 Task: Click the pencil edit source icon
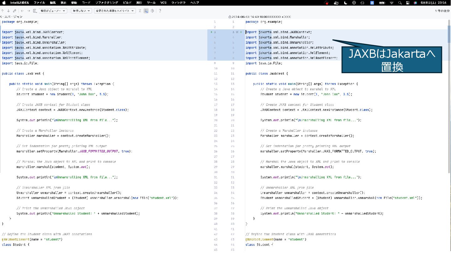tap(14, 11)
